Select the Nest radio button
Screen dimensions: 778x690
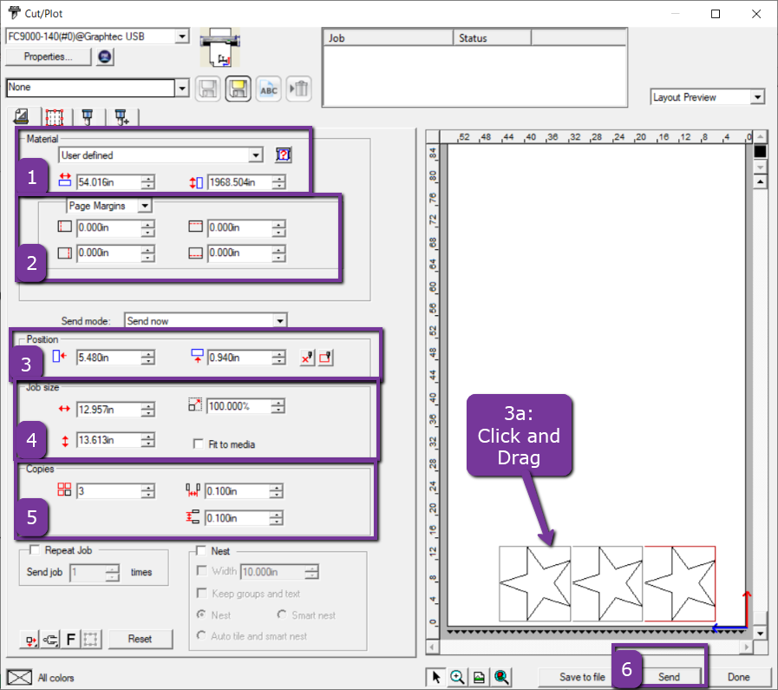click(x=201, y=614)
